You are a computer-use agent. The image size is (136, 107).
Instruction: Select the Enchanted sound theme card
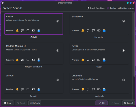pos(99,24)
